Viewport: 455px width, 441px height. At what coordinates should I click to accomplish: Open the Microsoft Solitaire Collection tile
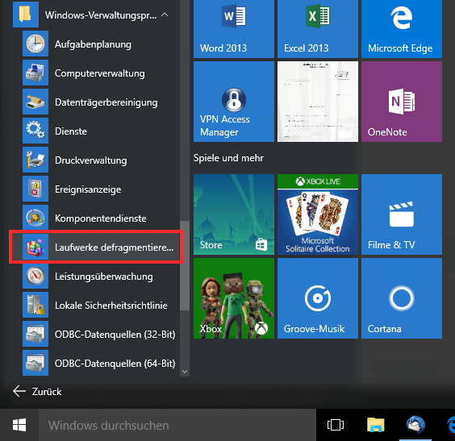coord(318,214)
